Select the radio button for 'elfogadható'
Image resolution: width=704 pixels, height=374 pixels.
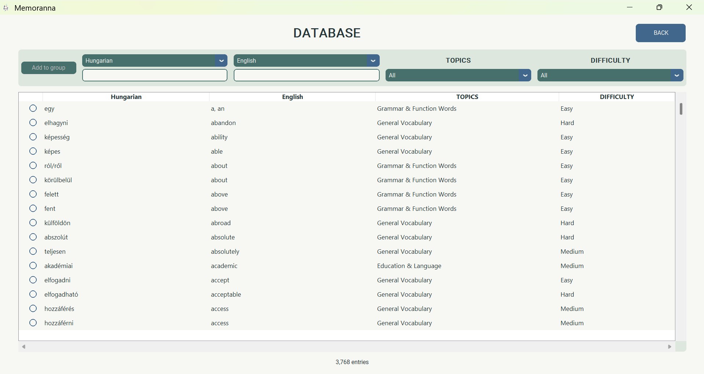[x=33, y=294]
